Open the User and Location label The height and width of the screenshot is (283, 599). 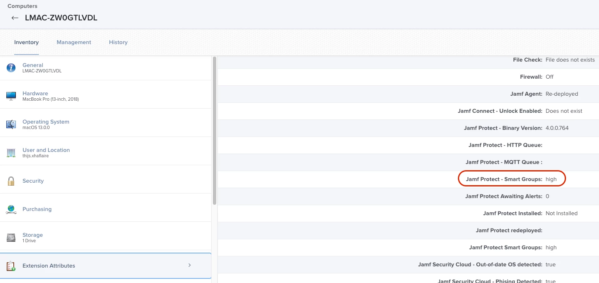pyautogui.click(x=46, y=150)
